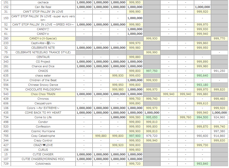Select the CUTIE CHASER(MORNING MIX) title
The width and height of the screenshot is (229, 168).
coord(43,159)
